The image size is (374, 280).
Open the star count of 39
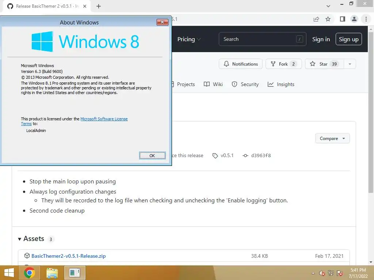click(x=335, y=64)
